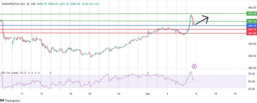This screenshot has width=257, height=103.
Task: Click date 13 on time axis
Action: point(41,94)
